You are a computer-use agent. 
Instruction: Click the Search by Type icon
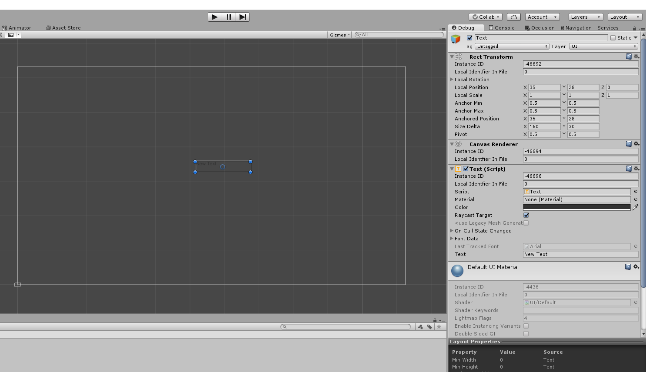tap(420, 327)
